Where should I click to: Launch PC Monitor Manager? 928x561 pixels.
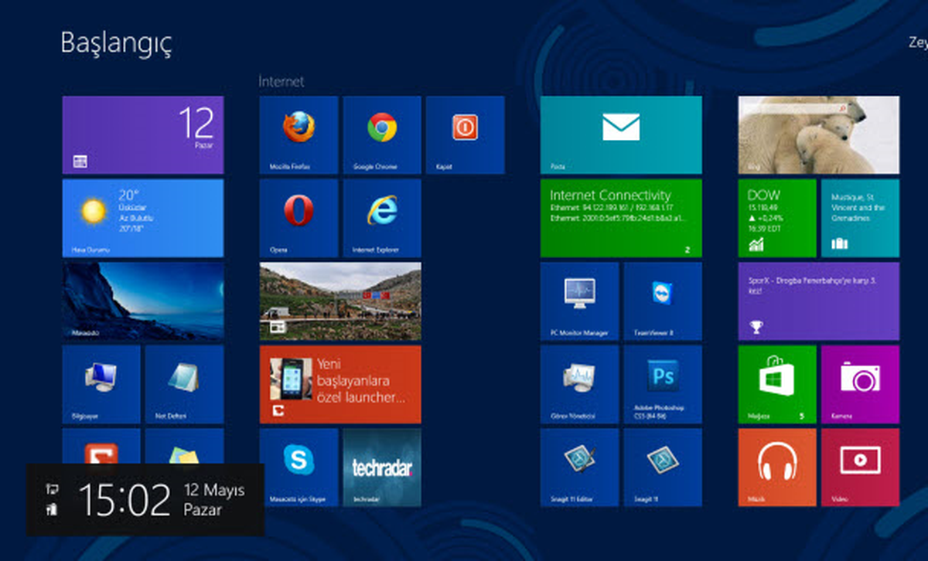(579, 301)
